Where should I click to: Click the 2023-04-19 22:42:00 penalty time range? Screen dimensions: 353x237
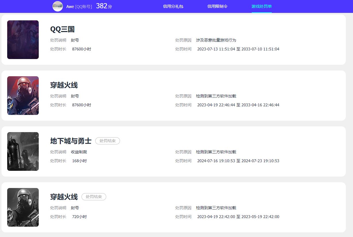pos(238,217)
